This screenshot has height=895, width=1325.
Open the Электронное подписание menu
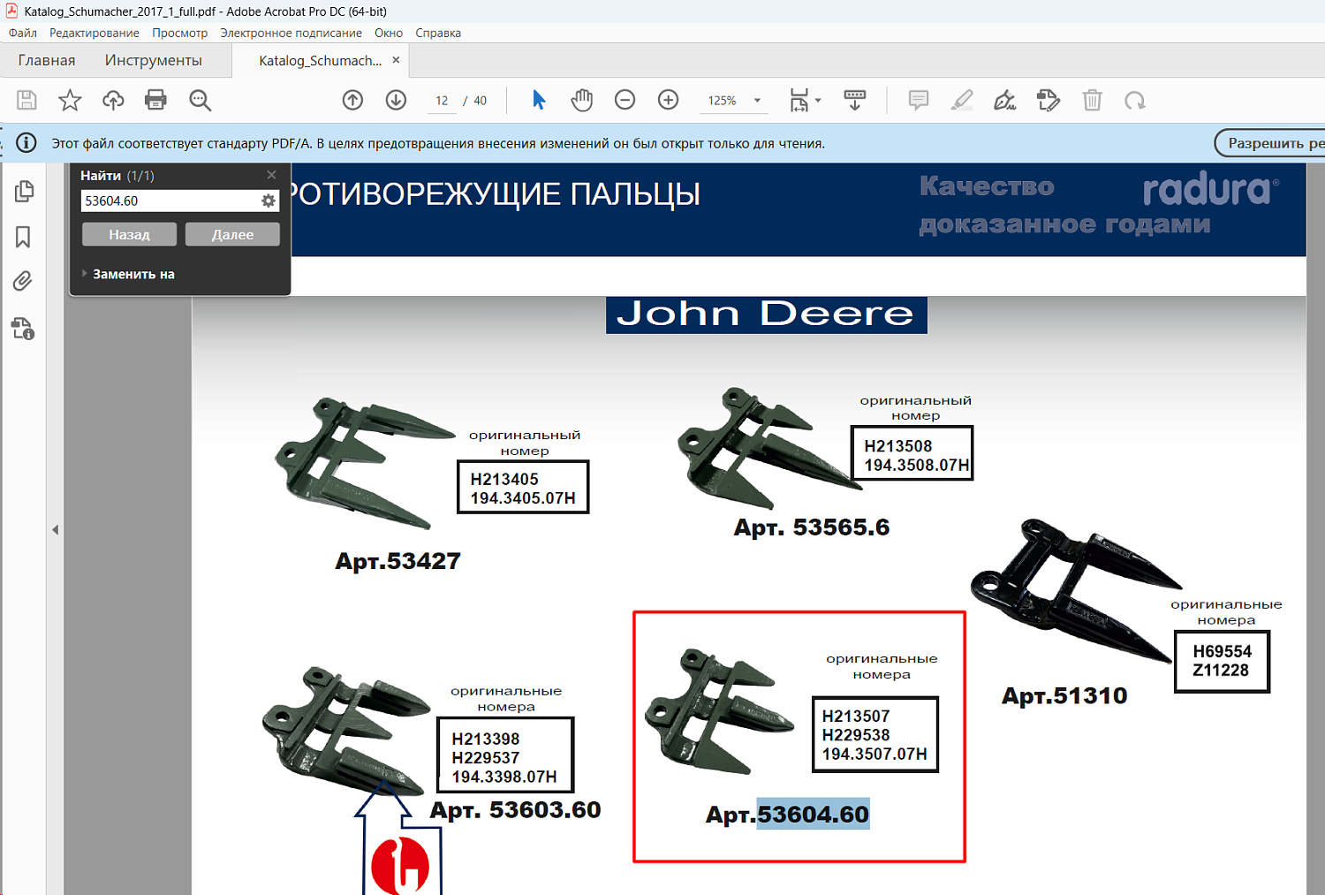291,33
